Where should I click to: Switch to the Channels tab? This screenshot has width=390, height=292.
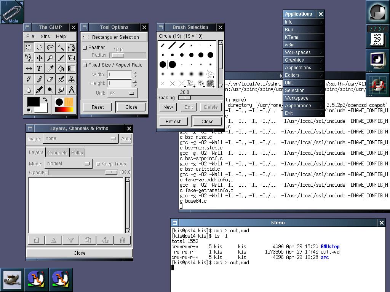pos(57,152)
